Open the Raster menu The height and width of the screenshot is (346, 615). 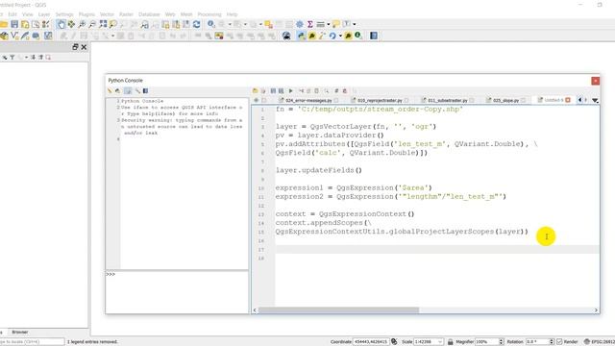126,14
